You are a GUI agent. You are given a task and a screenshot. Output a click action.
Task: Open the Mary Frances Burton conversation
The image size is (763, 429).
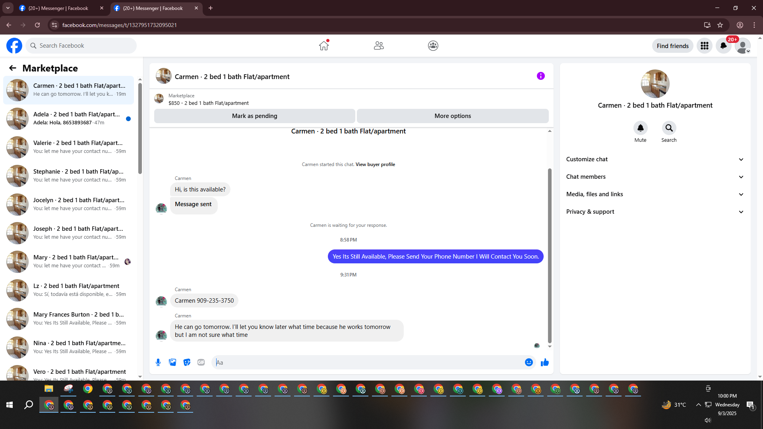tap(68, 319)
